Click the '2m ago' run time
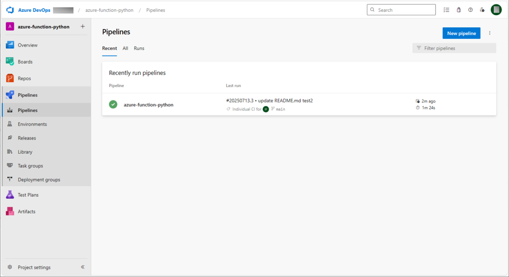The height and width of the screenshot is (277, 509). tap(428, 101)
